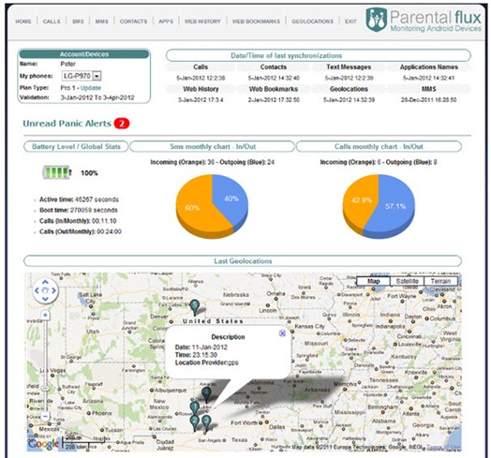Image resolution: width=491 pixels, height=458 pixels.
Task: Click the Validation date range text
Action: pos(97,97)
